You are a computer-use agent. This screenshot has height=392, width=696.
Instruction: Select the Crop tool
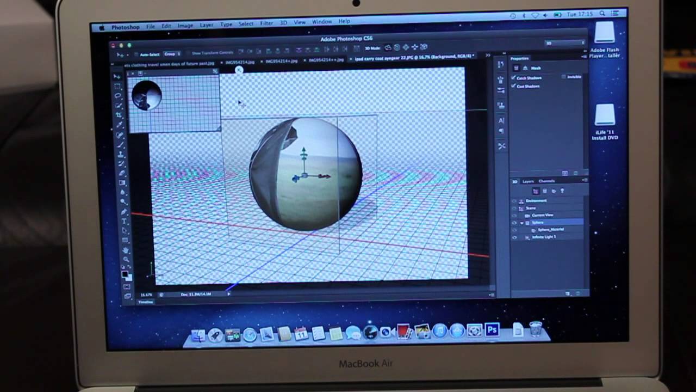pyautogui.click(x=119, y=115)
